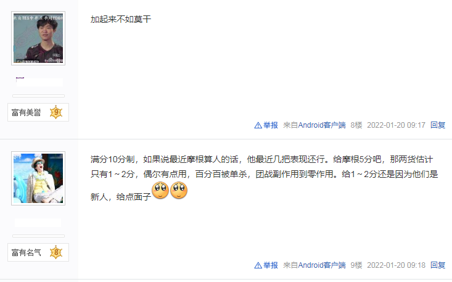Viewport: 452px width, 282px height.
Task: Open Android客户端 link in 9楼 post
Action: (322, 265)
